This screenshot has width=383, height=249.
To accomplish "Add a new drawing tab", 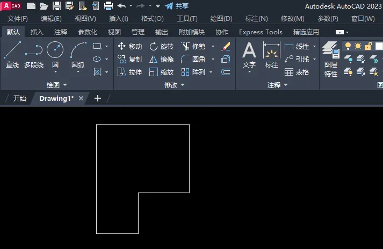I will (x=98, y=98).
